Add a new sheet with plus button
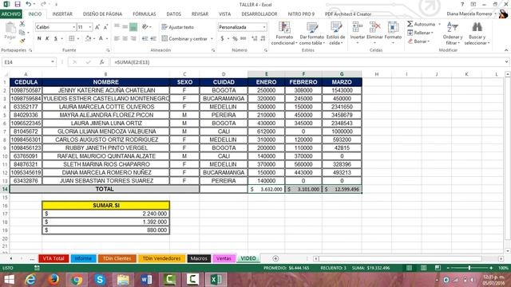This screenshot has height=287, width=511. tap(275, 258)
